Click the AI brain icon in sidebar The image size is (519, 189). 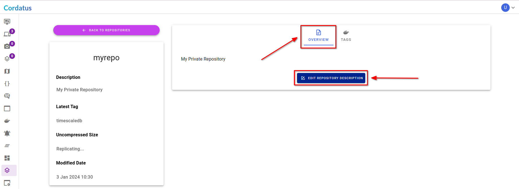tap(7, 96)
